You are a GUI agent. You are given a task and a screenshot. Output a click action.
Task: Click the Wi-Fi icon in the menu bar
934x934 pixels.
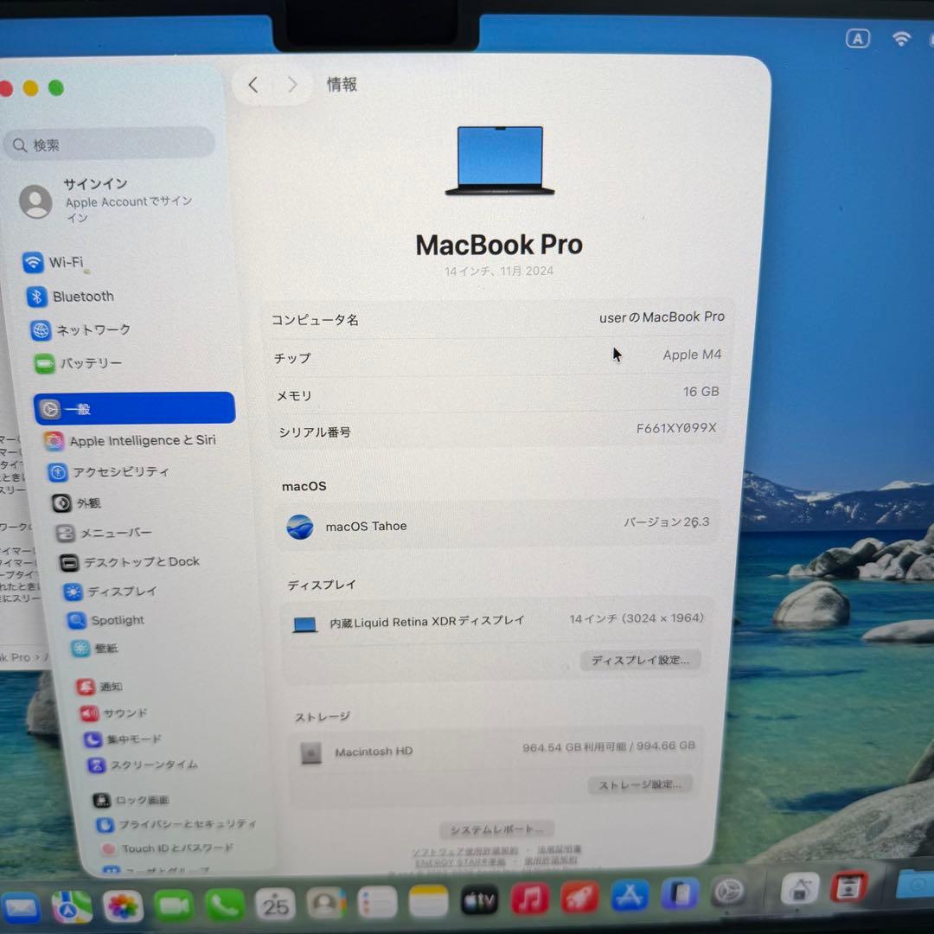click(901, 38)
